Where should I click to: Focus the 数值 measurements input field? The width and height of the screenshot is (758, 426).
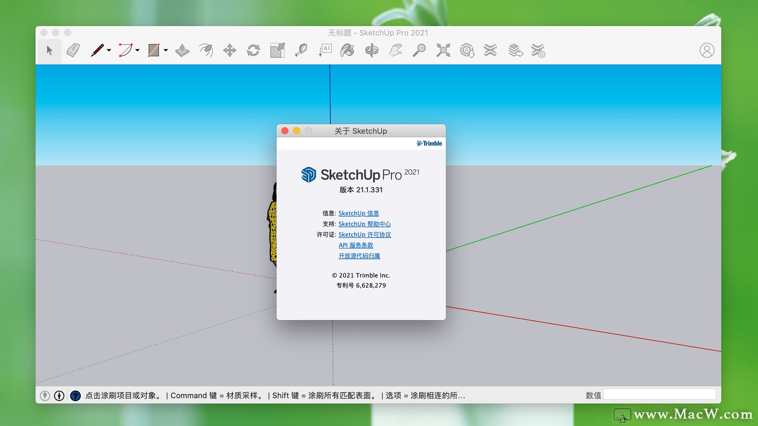point(659,394)
